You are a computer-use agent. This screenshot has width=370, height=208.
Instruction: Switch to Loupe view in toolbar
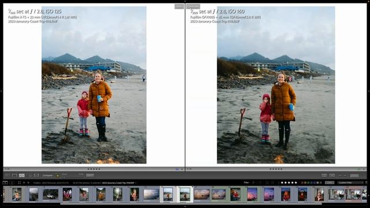tap(14, 175)
